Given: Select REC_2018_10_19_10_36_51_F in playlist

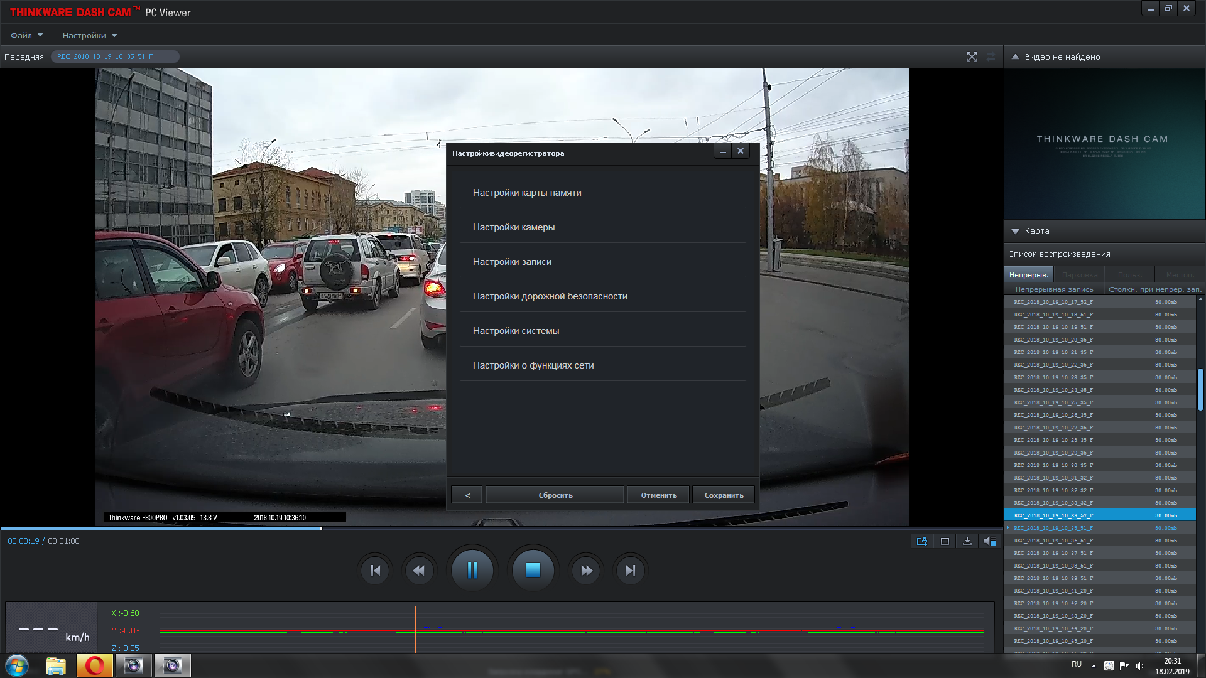Looking at the screenshot, I should coord(1053,541).
